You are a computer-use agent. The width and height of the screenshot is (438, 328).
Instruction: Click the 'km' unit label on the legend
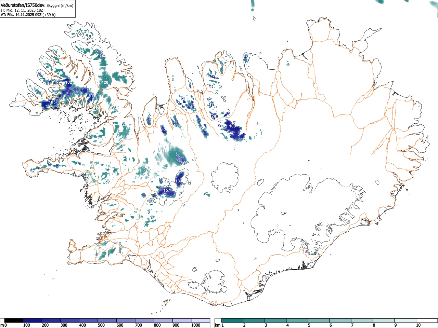coord(218,326)
